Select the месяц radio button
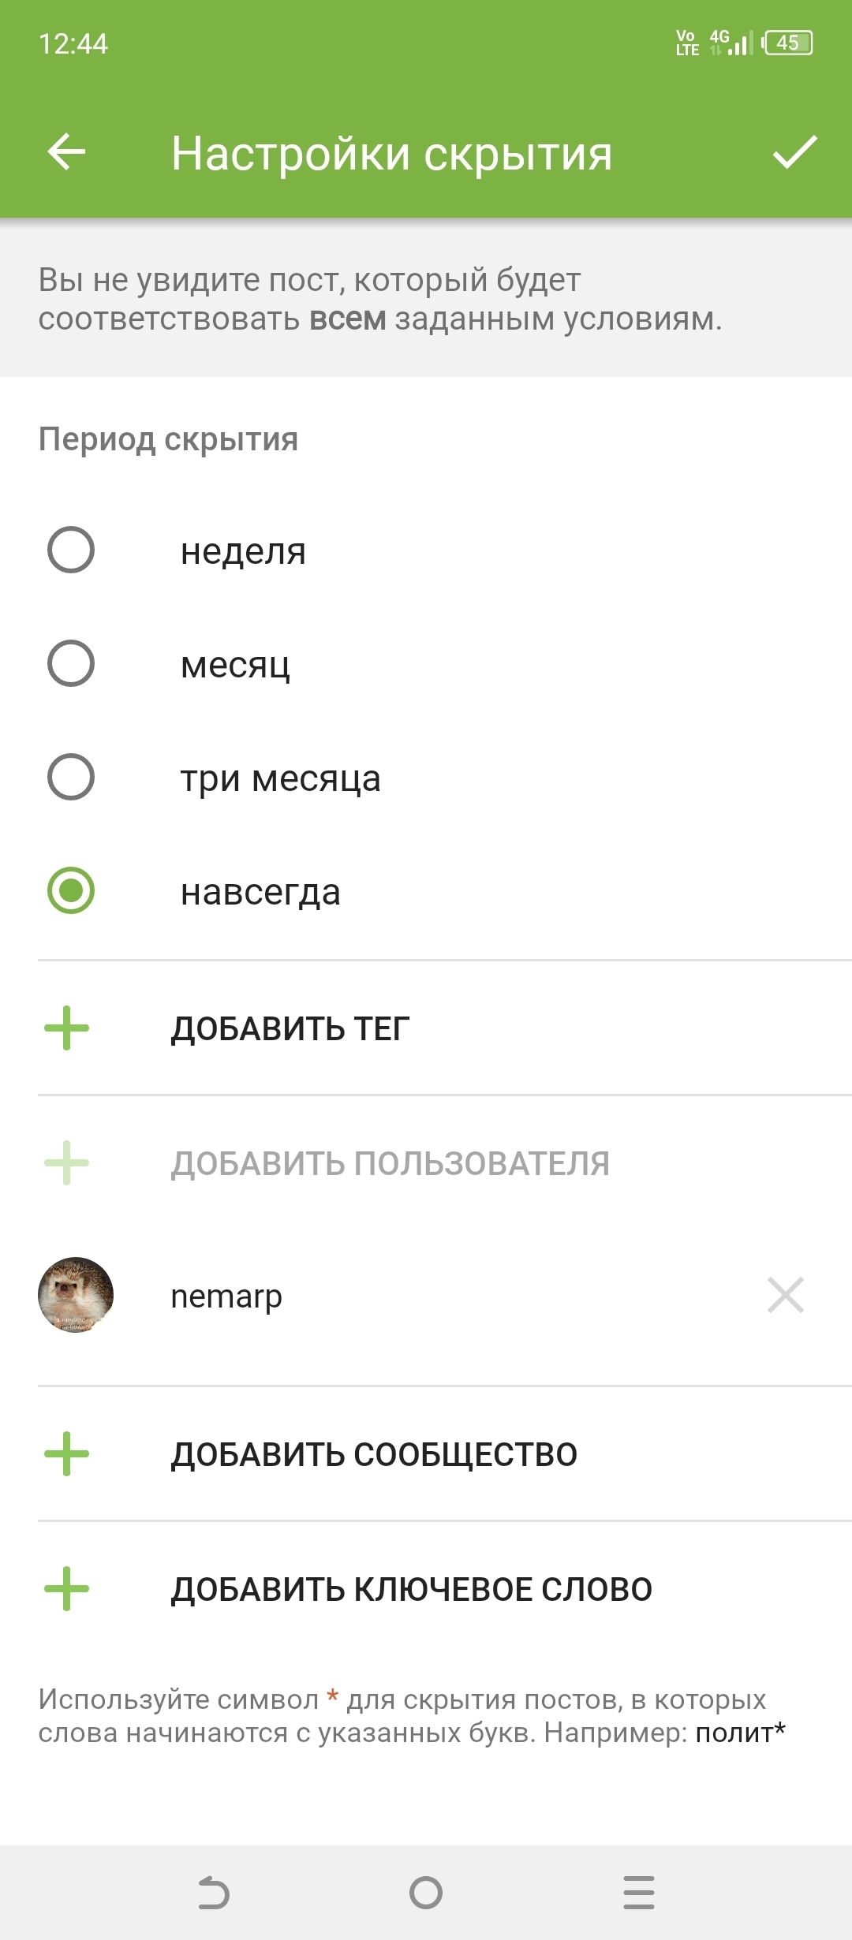Image resolution: width=852 pixels, height=1940 pixels. [71, 663]
